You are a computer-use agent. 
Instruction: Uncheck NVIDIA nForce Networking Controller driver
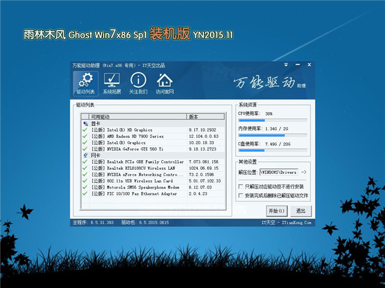pyautogui.click(x=85, y=175)
